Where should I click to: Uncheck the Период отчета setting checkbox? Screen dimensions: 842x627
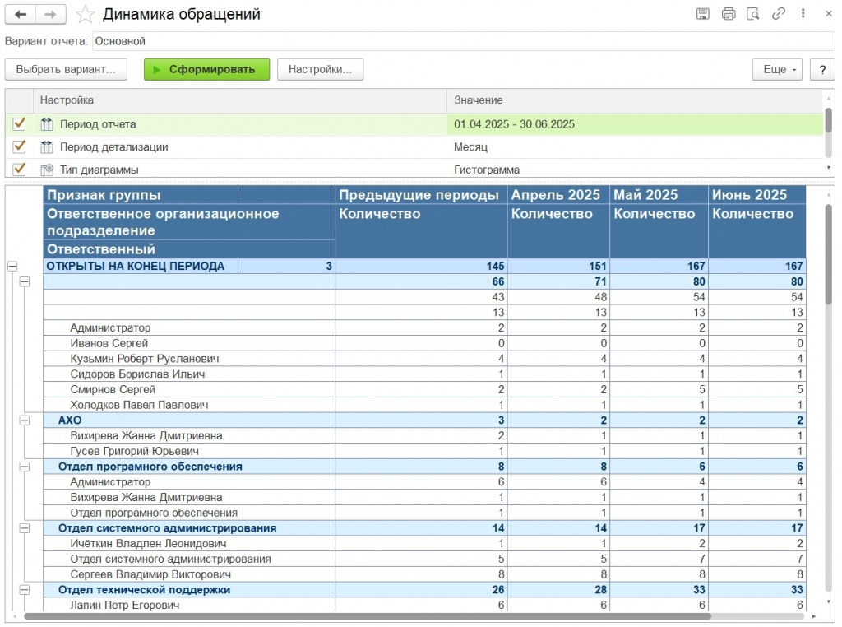[x=20, y=124]
